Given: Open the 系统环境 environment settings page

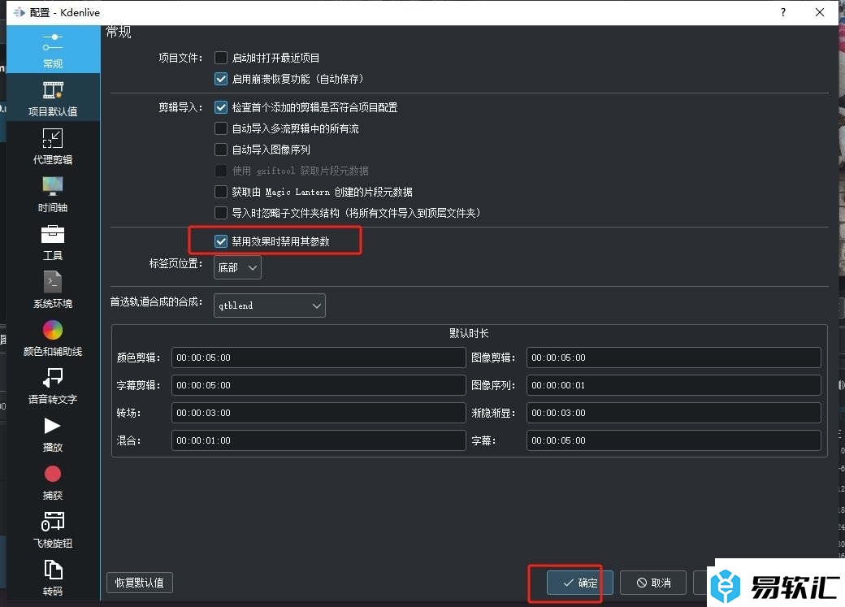Looking at the screenshot, I should point(53,289).
